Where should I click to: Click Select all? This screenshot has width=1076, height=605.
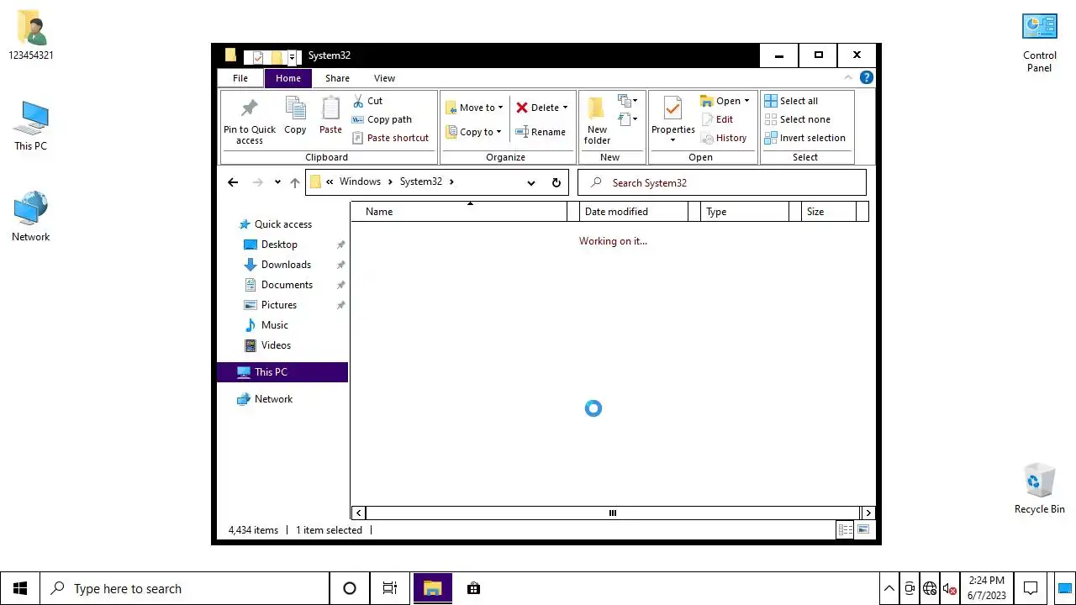tap(791, 101)
